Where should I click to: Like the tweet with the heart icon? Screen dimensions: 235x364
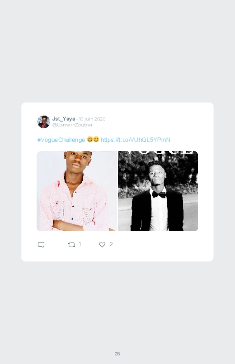coord(102,245)
